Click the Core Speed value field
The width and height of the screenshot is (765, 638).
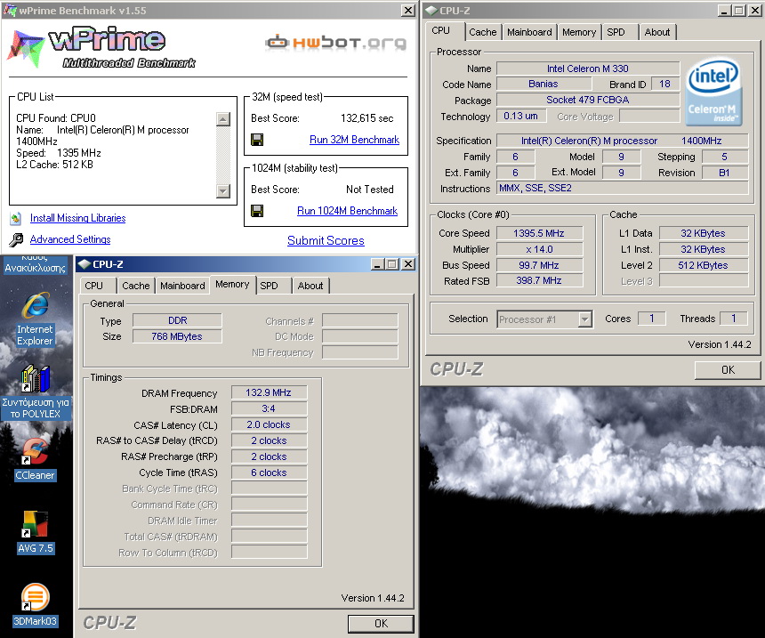[539, 233]
